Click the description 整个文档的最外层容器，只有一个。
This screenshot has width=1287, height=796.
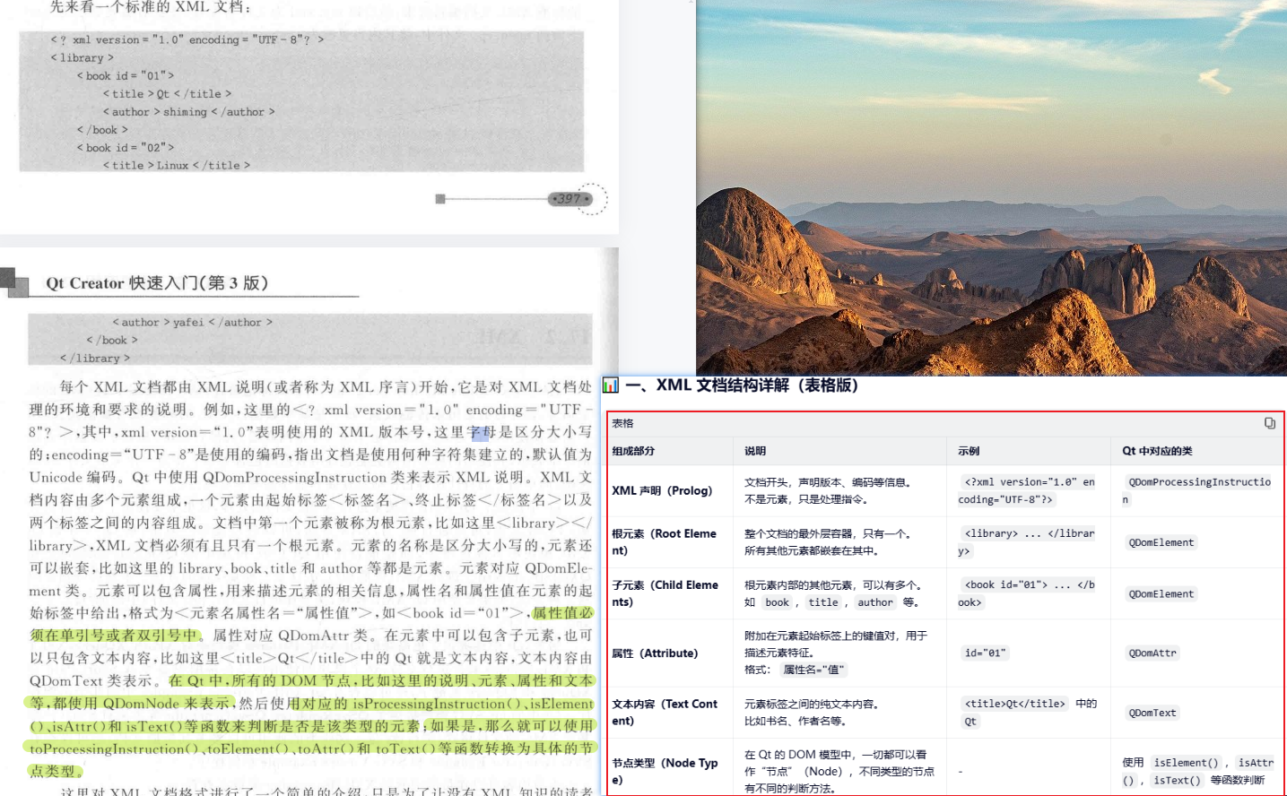830,533
